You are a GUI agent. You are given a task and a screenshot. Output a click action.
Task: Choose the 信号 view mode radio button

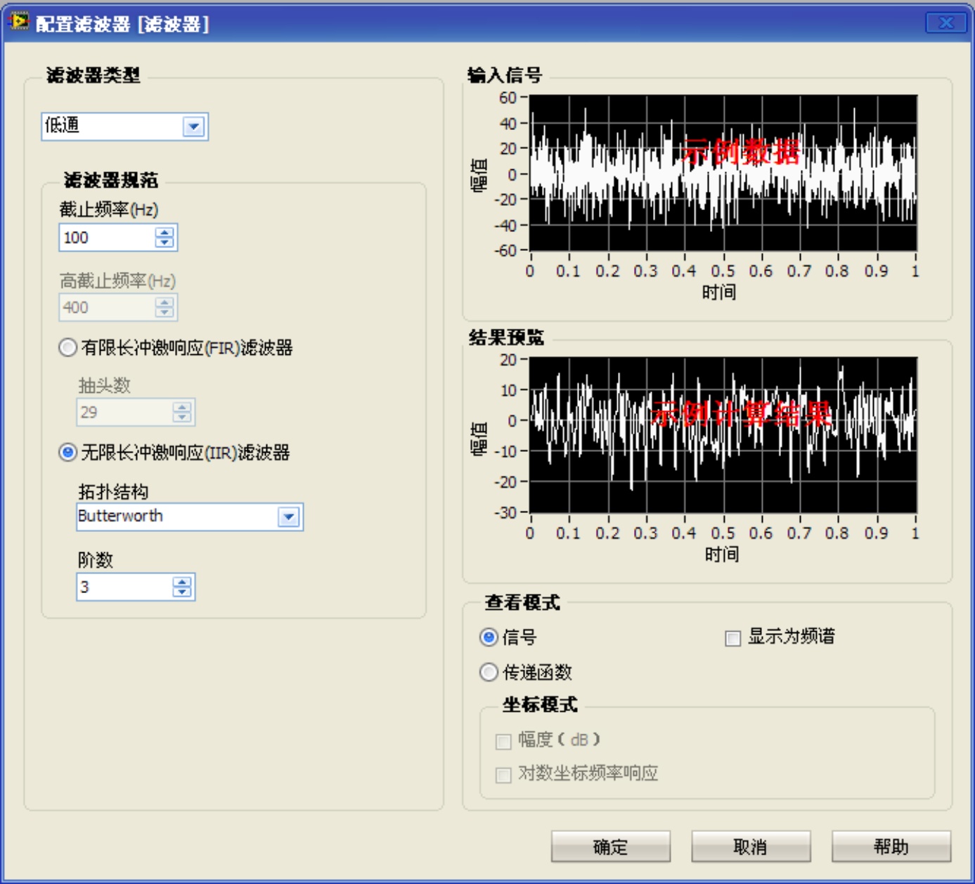pyautogui.click(x=489, y=637)
